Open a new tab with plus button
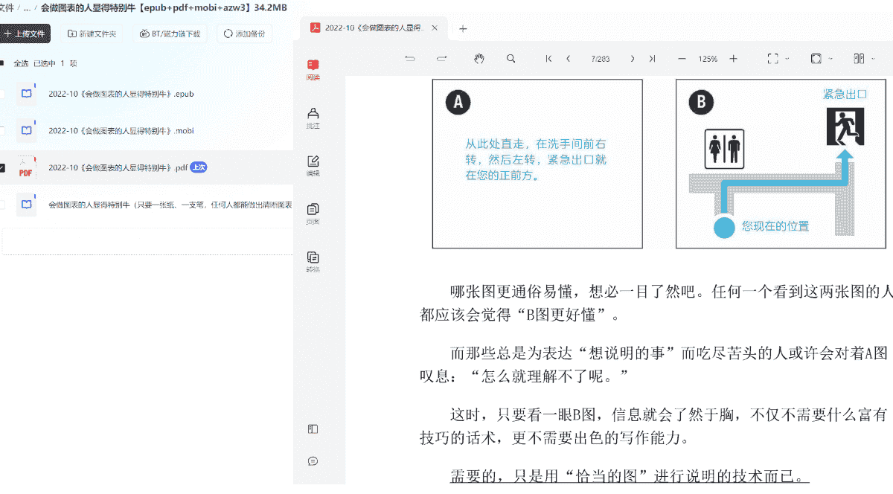 pyautogui.click(x=463, y=28)
